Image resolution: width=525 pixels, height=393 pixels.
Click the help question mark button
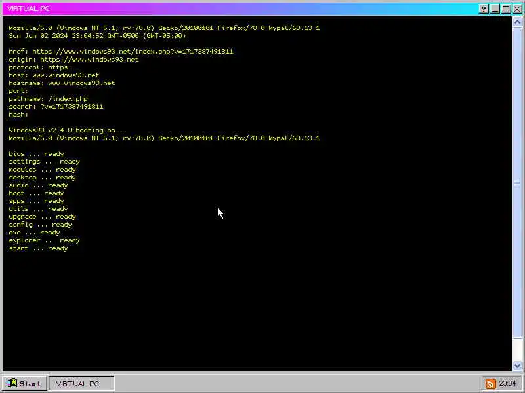(x=484, y=9)
